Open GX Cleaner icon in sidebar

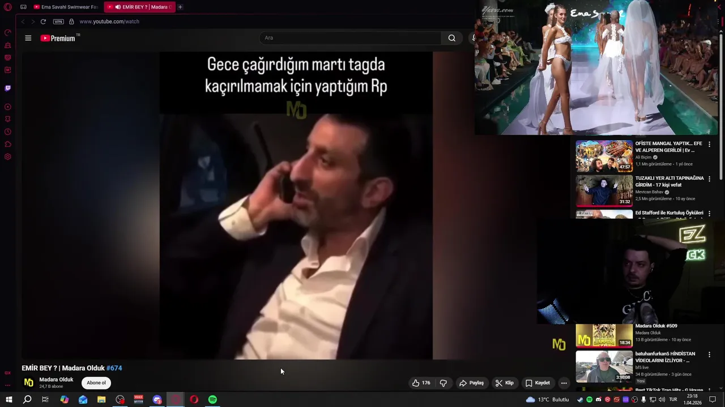point(8,45)
